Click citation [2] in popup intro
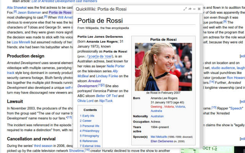Image resolution: width=245 pixels, height=153 pixels. click(103, 85)
